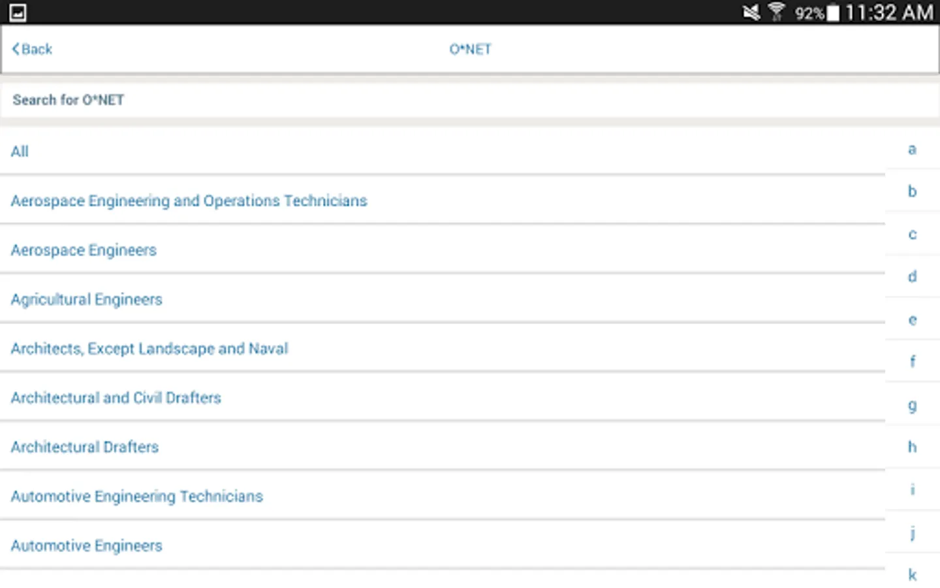Jump to index letter h
The width and height of the screenshot is (940, 588).
(913, 447)
